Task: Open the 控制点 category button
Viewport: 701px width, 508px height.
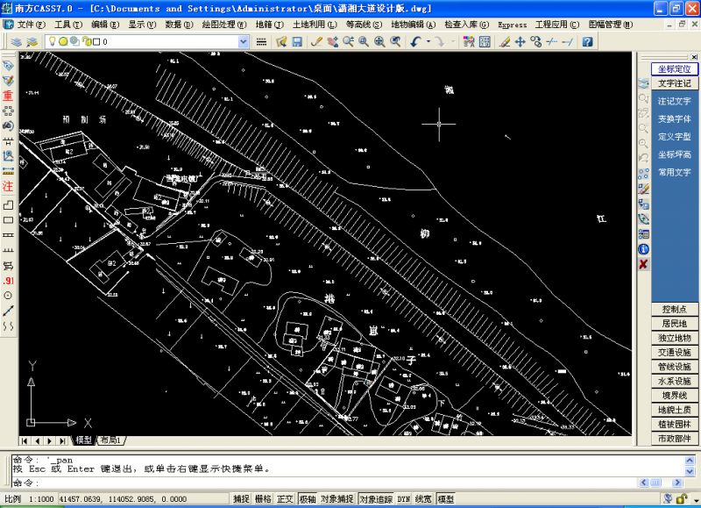Action: [674, 310]
